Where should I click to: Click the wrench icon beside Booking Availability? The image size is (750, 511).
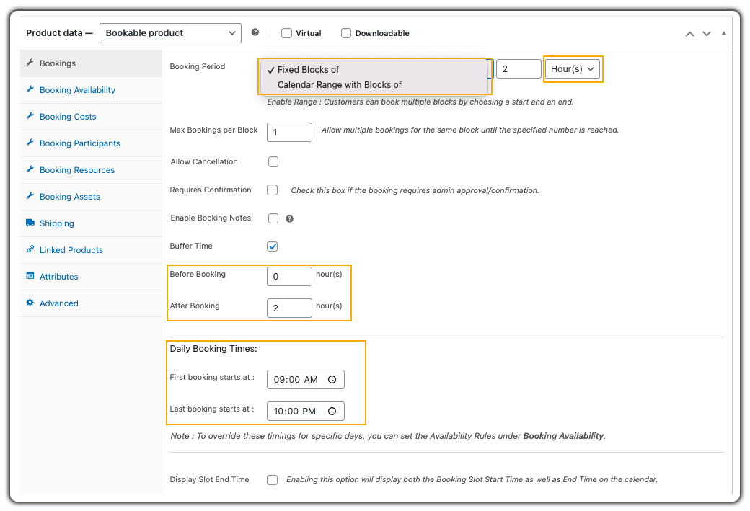tap(30, 89)
